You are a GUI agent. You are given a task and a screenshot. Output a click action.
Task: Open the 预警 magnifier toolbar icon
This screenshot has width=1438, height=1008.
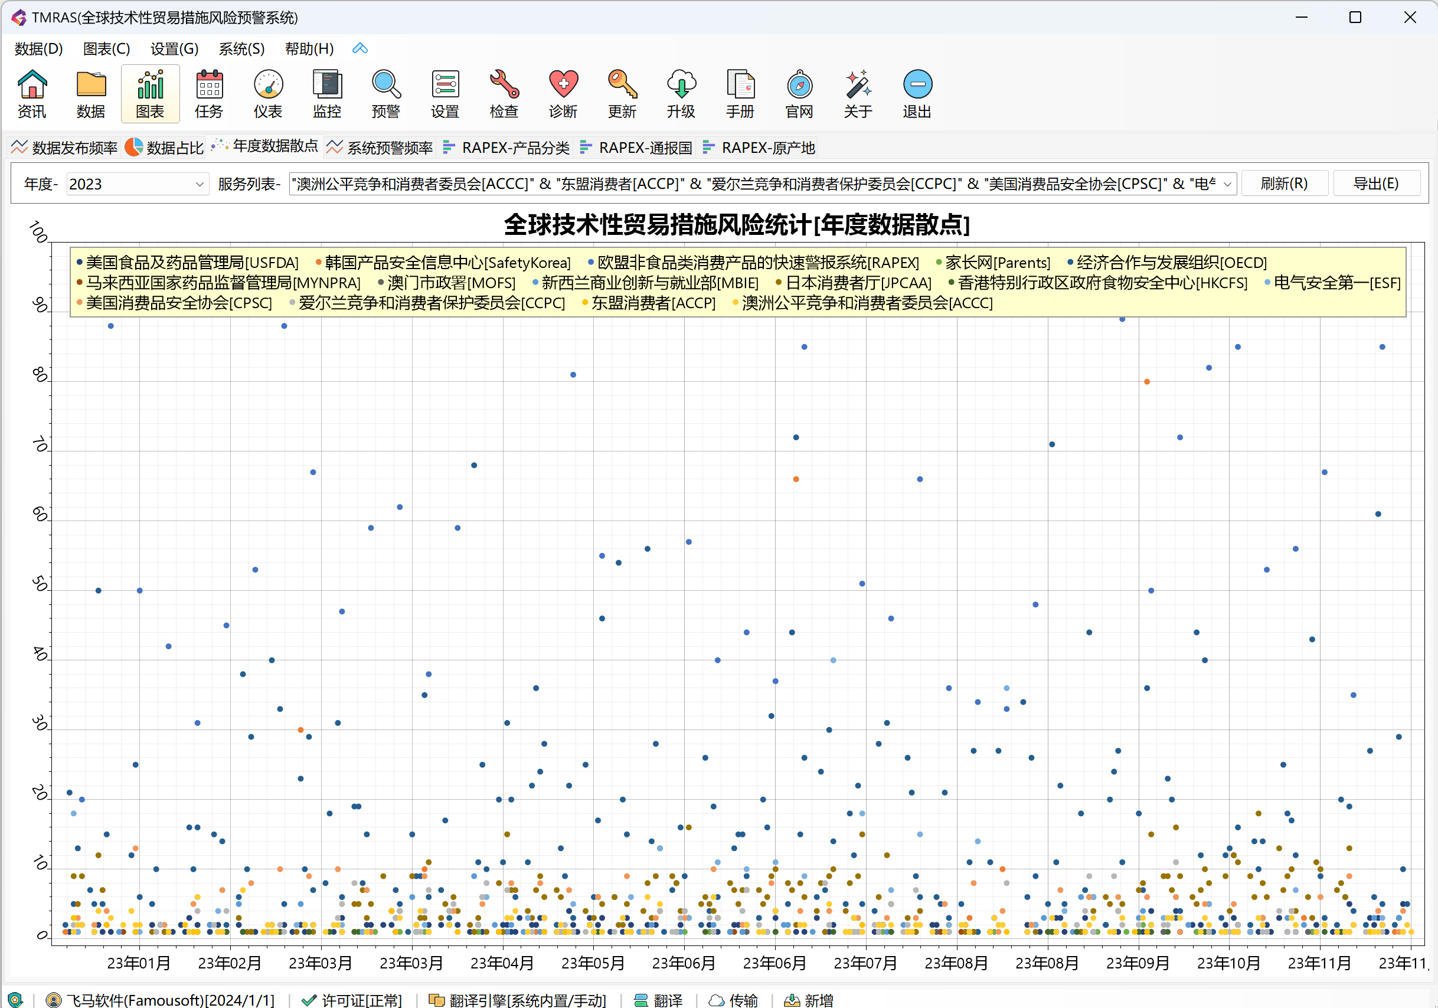pyautogui.click(x=386, y=94)
